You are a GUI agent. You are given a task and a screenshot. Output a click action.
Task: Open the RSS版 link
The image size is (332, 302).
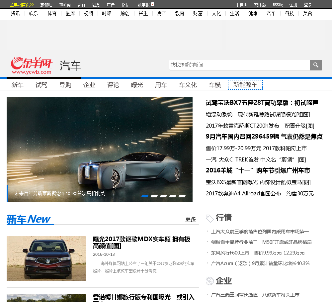[278, 5]
